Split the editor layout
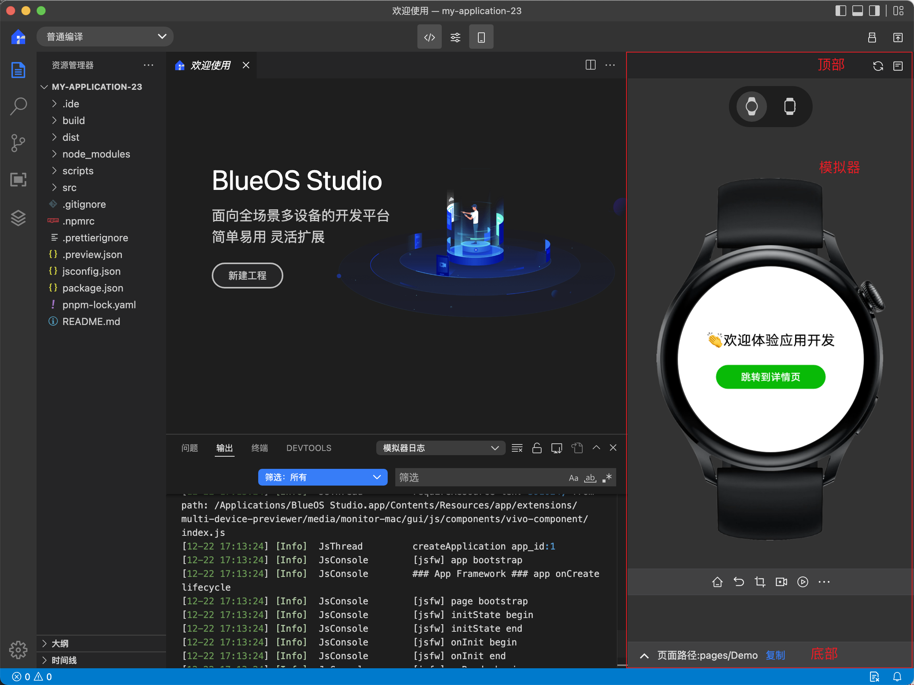The image size is (914, 685). [x=590, y=65]
